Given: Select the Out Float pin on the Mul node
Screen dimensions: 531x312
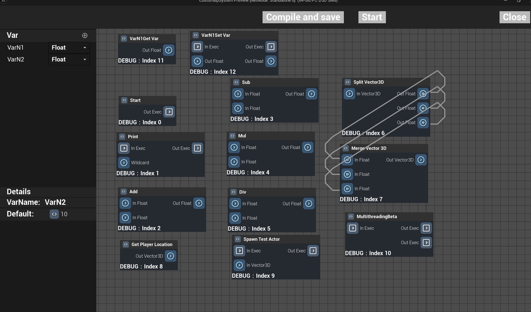Looking at the screenshot, I should 308,147.
